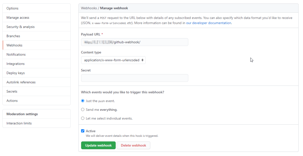Open Secrets in the sidebar
This screenshot has height=156, width=303.
coord(12,92)
